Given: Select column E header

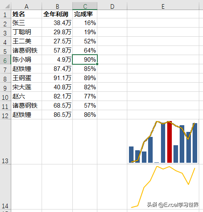Looking at the screenshot, I should pyautogui.click(x=163, y=6).
